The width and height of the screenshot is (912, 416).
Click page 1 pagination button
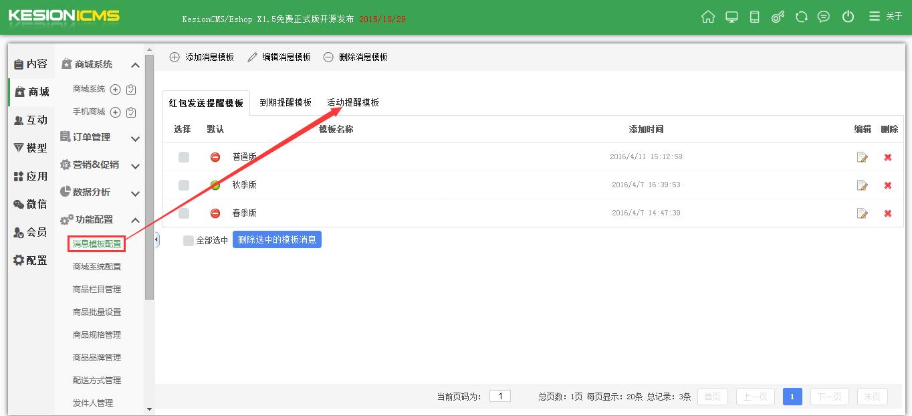tap(792, 397)
